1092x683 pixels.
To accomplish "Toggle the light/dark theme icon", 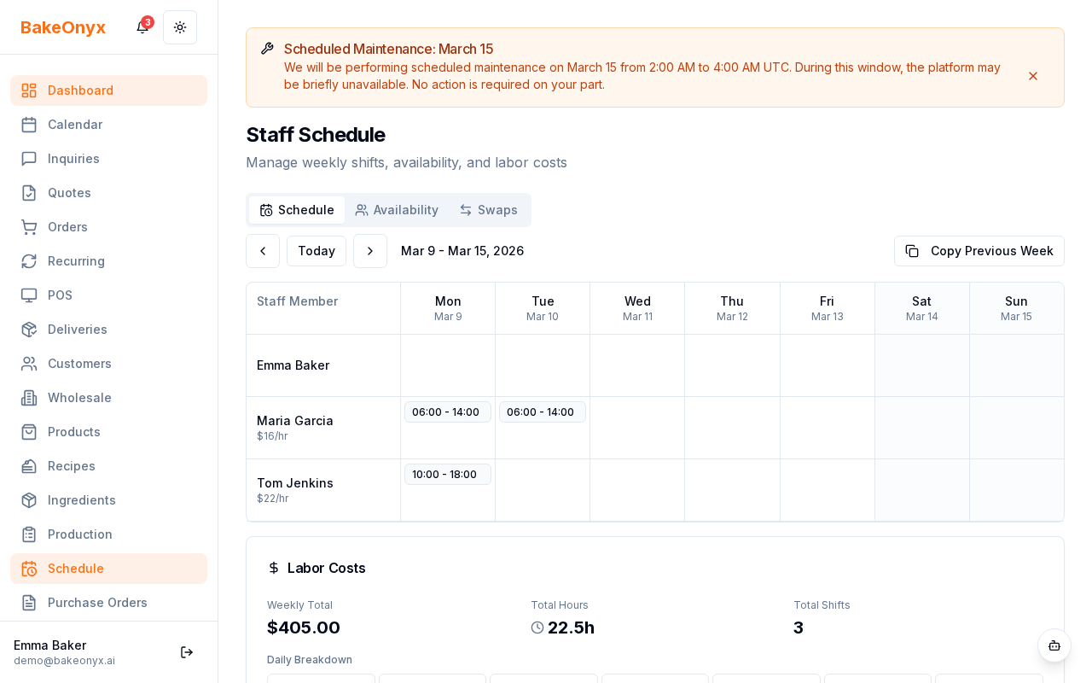I will [x=180, y=27].
